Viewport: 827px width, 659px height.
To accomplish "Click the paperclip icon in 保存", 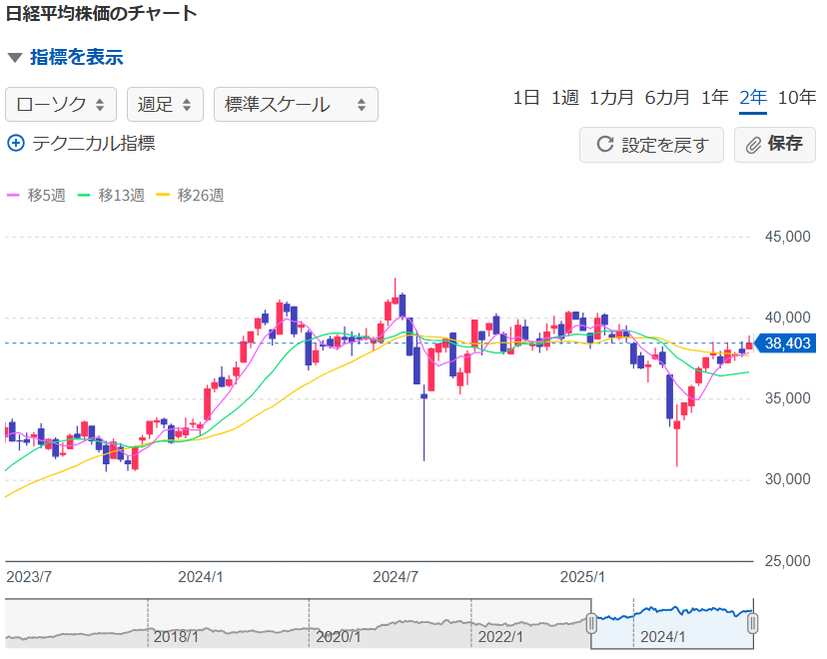I will pos(754,145).
